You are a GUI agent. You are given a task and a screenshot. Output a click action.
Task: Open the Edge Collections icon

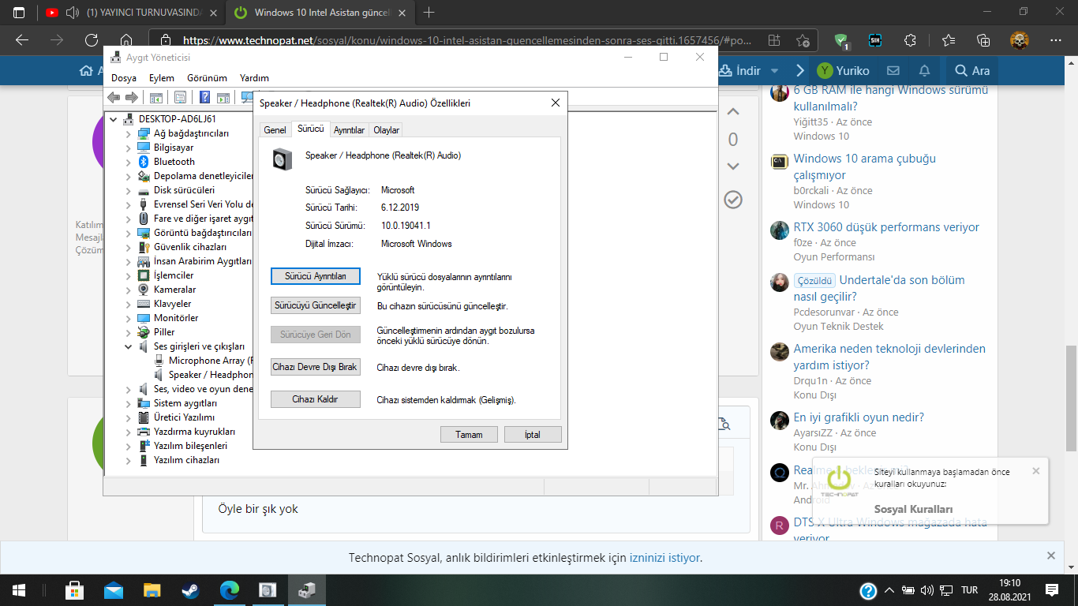coord(983,40)
